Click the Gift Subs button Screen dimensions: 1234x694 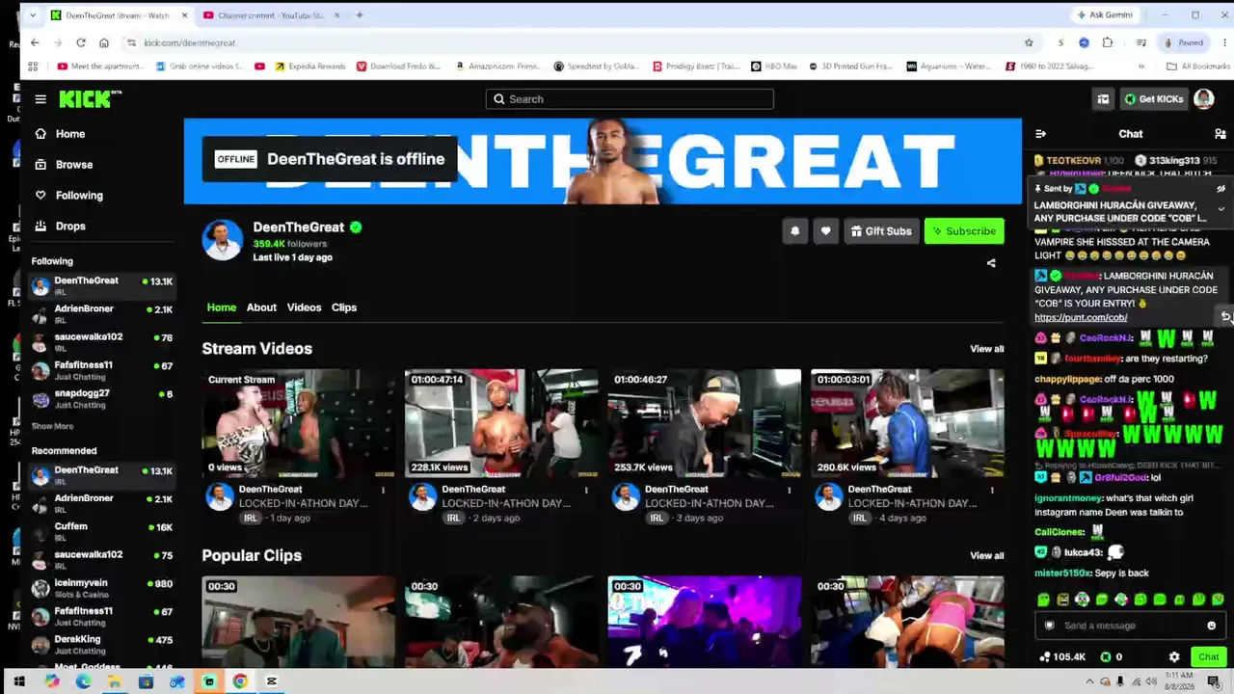pyautogui.click(x=881, y=231)
